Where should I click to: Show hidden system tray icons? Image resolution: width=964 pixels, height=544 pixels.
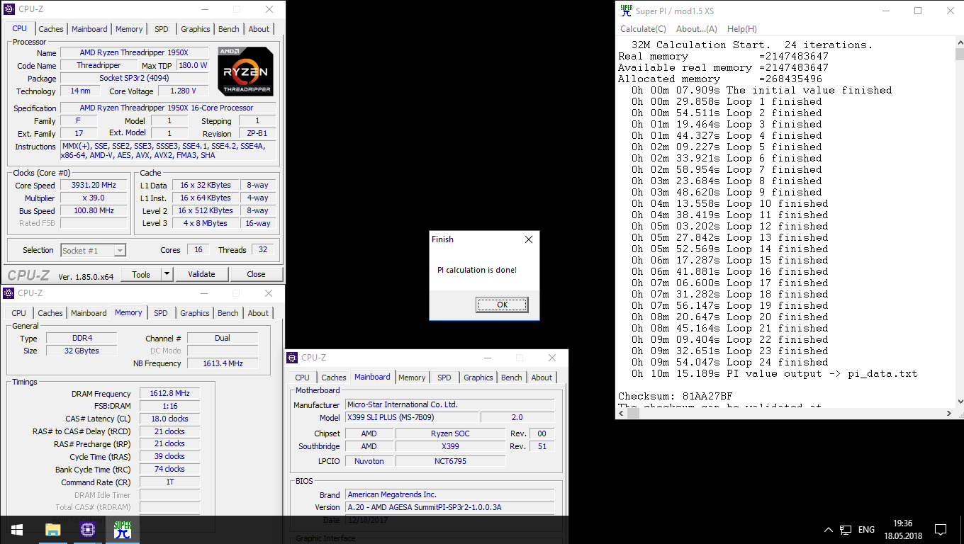pos(828,530)
